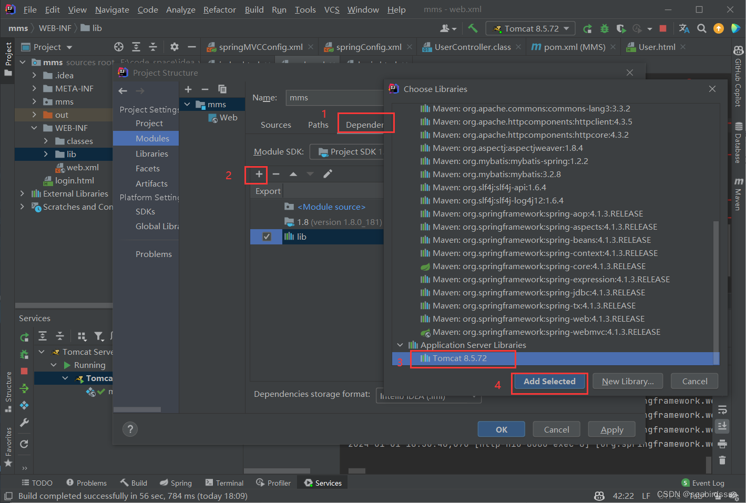Click the Services wrench settings icon
This screenshot has width=746, height=503.
coord(24,423)
